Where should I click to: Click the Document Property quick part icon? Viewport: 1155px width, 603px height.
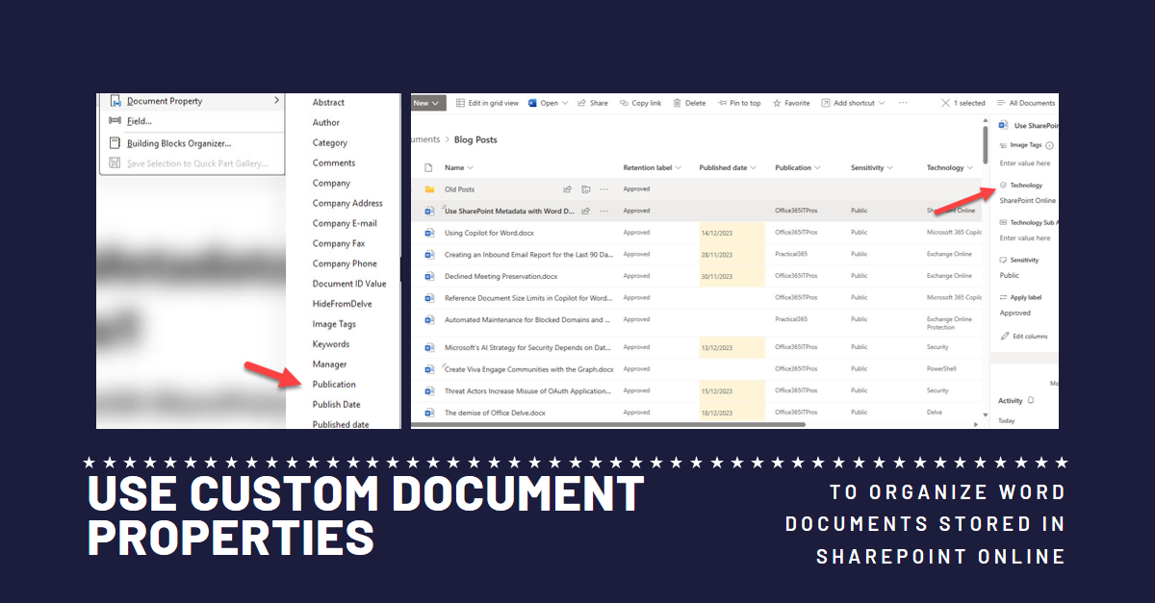(115, 101)
